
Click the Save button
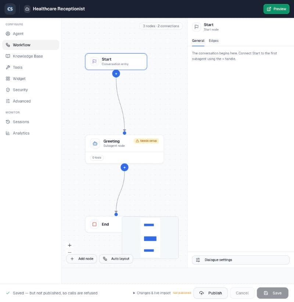point(273,293)
